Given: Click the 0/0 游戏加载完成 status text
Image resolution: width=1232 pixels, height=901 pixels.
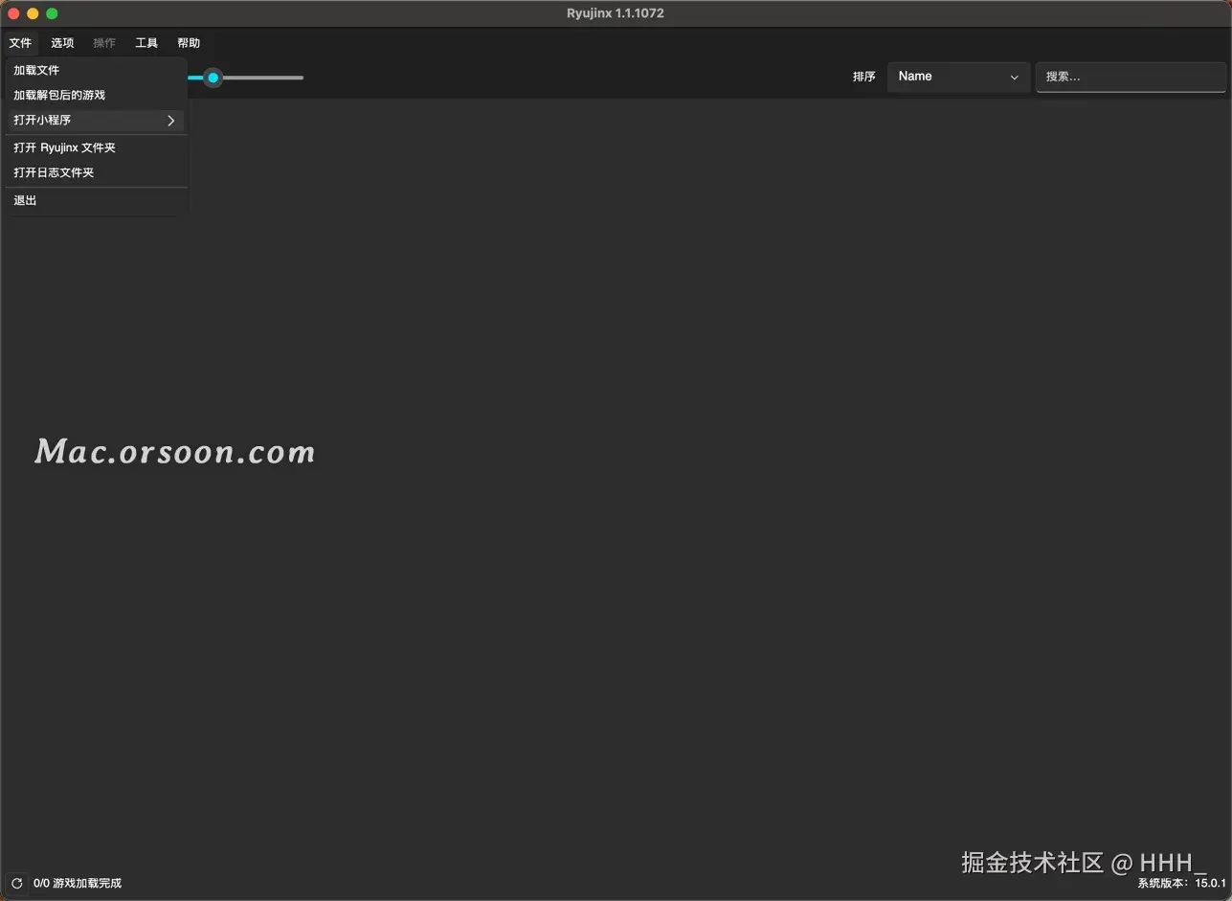Looking at the screenshot, I should coord(78,883).
